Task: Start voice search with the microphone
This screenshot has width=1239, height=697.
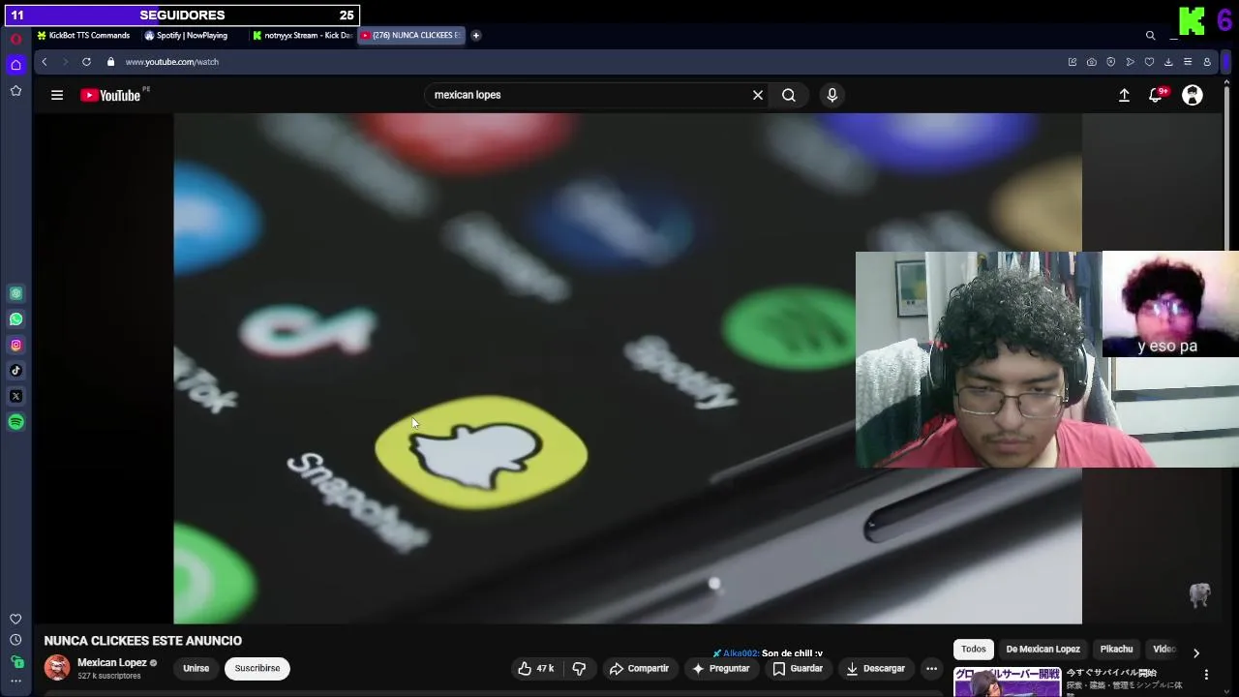Action: click(x=831, y=95)
